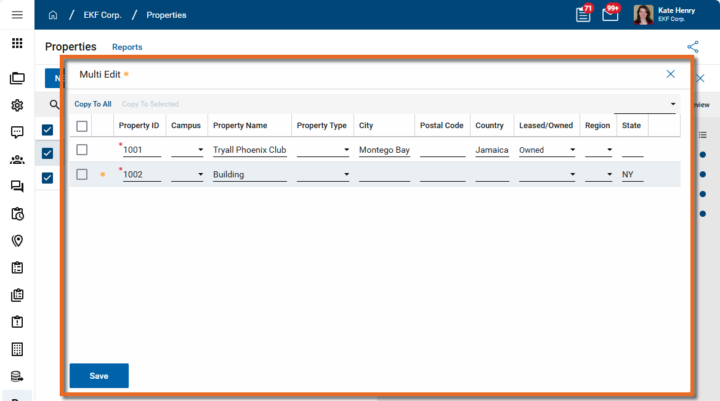
Task: Click the Save button
Action: [99, 376]
